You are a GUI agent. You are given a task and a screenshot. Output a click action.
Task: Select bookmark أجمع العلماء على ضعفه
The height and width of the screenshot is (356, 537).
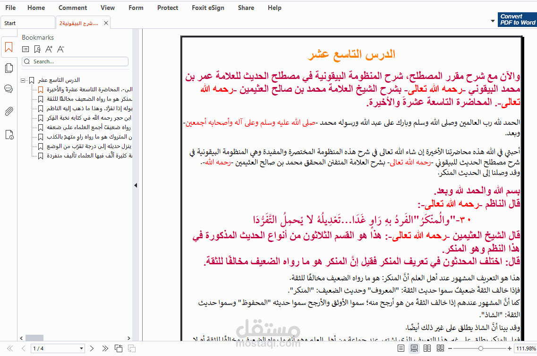[x=89, y=128]
